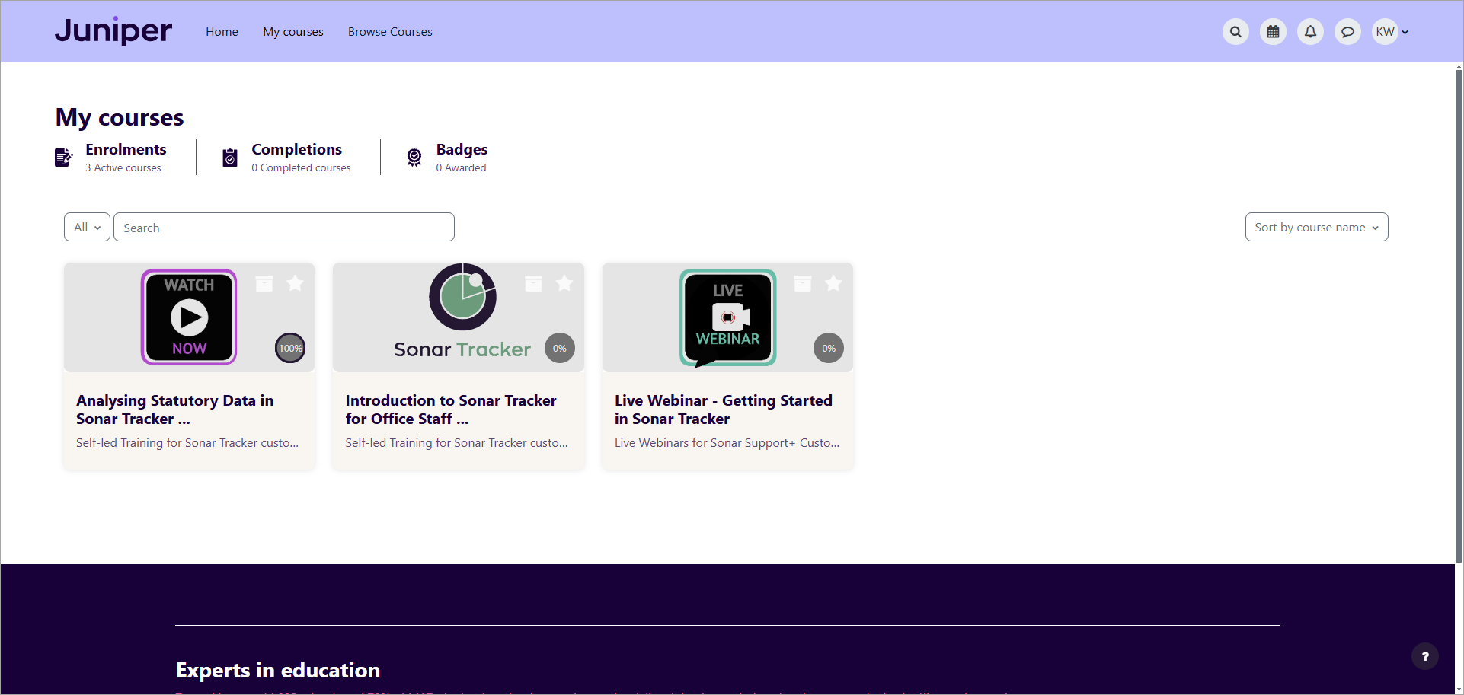Open Introduction to Sonar Tracker course title
Image resolution: width=1464 pixels, height=695 pixels.
pyautogui.click(x=450, y=410)
